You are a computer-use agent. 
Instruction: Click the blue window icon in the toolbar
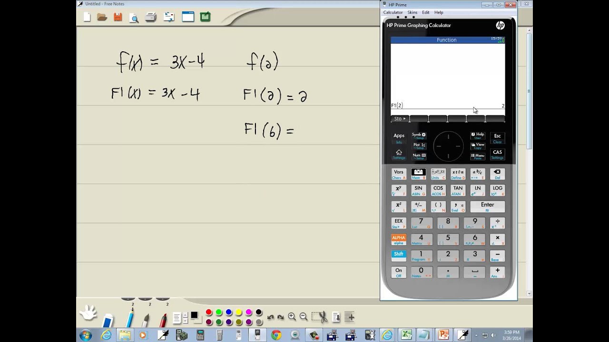click(188, 17)
